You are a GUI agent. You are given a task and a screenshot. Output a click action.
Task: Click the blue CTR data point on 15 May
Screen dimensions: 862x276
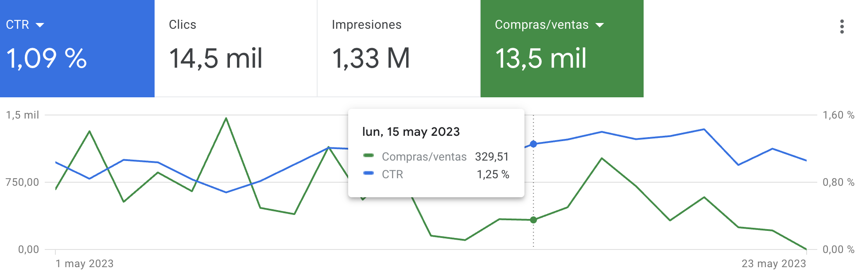[x=533, y=144]
